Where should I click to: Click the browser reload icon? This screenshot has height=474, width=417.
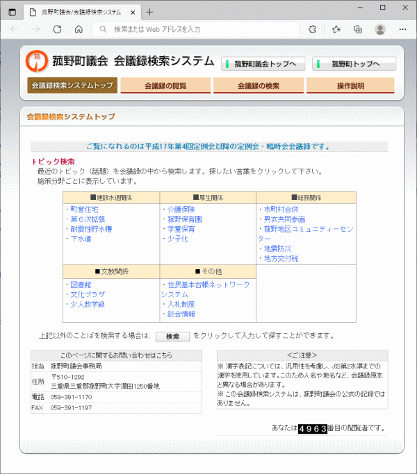57,29
